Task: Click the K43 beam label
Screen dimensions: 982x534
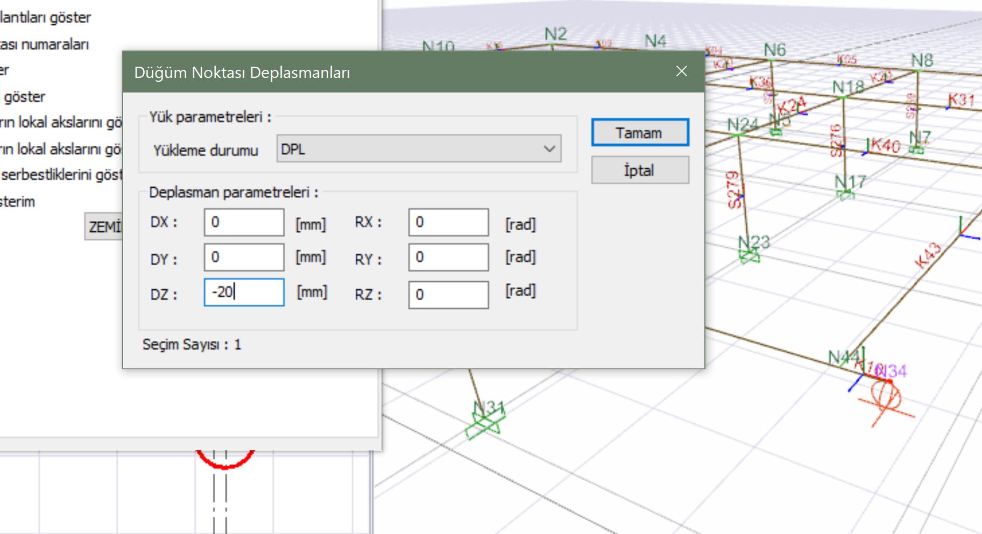Action: [x=928, y=255]
